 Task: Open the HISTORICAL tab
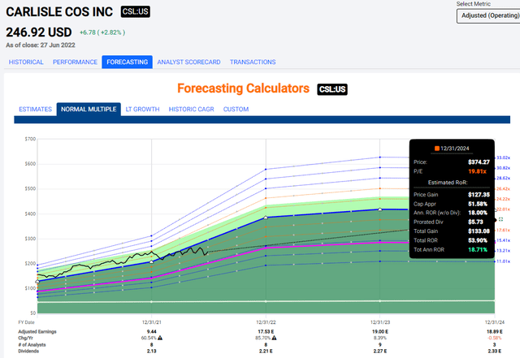[x=26, y=62]
